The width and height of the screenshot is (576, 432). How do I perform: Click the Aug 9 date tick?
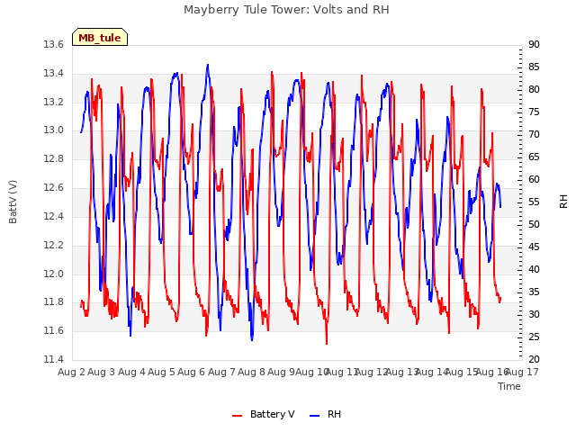click(282, 372)
